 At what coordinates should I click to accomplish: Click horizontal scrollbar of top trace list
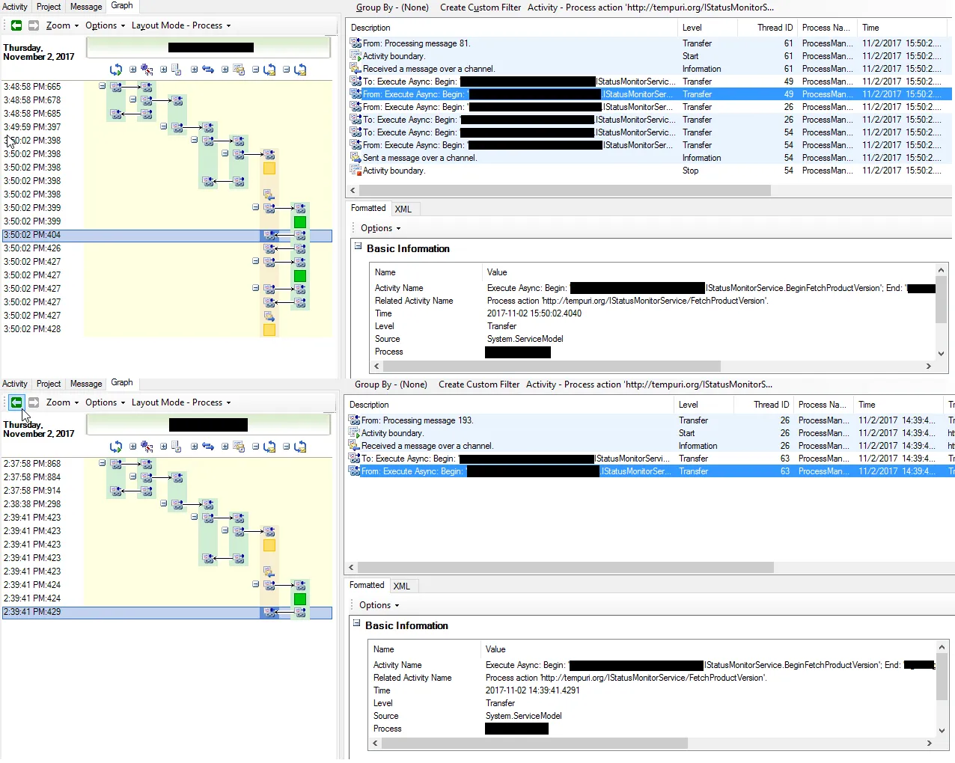point(564,191)
